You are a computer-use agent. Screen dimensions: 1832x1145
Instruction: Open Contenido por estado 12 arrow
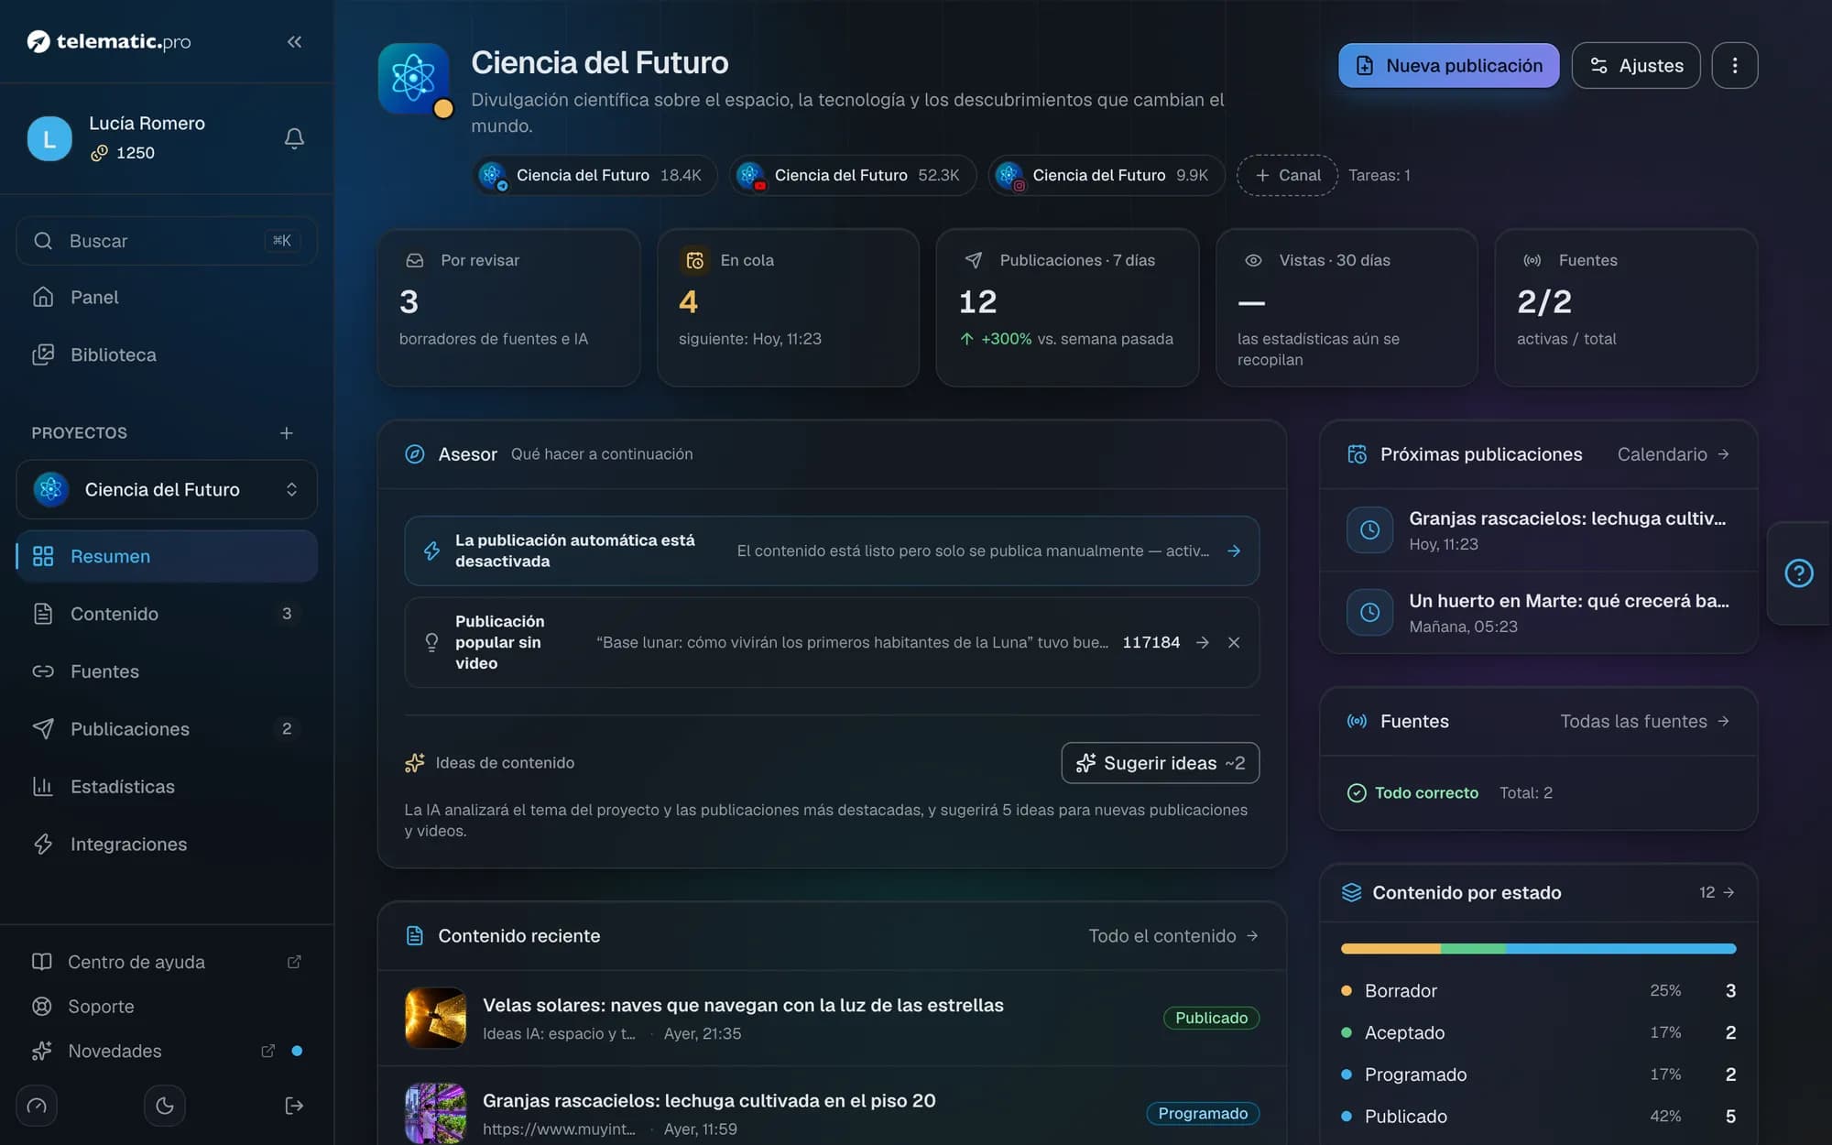tap(1717, 893)
